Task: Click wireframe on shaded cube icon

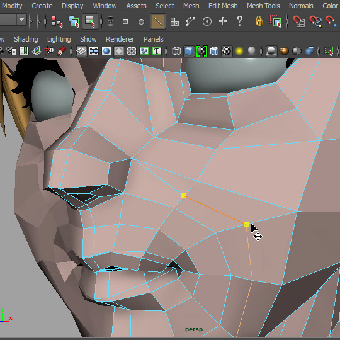Action: click(214, 52)
